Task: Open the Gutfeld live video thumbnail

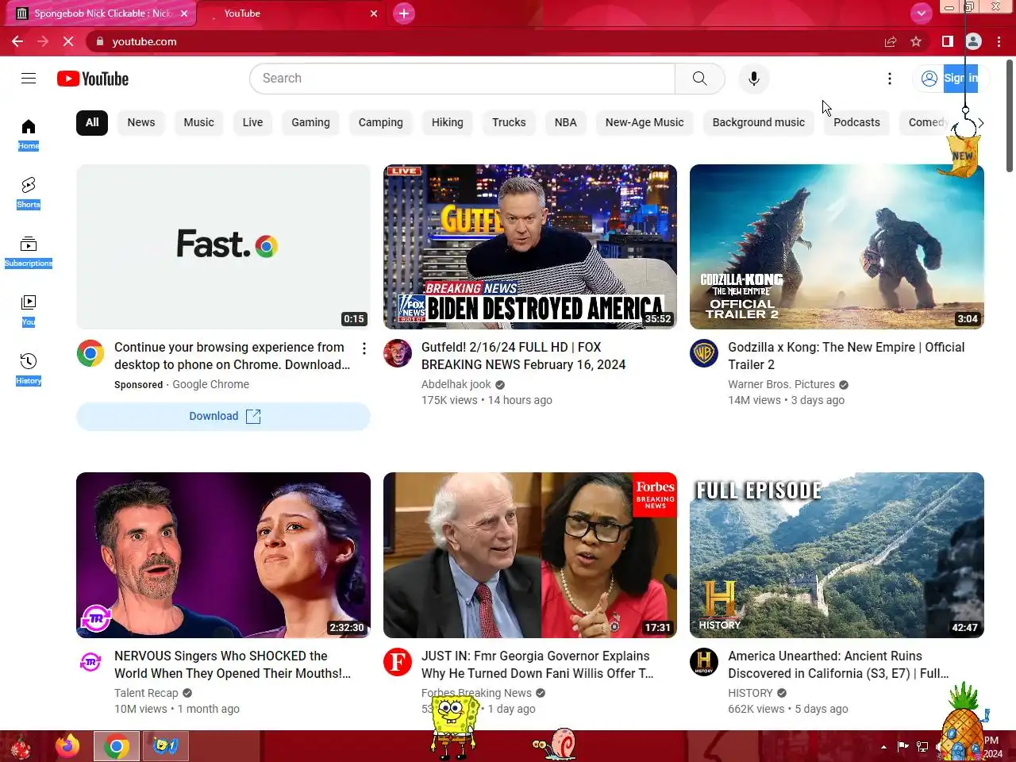Action: [530, 247]
